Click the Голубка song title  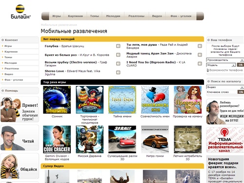[51, 46]
